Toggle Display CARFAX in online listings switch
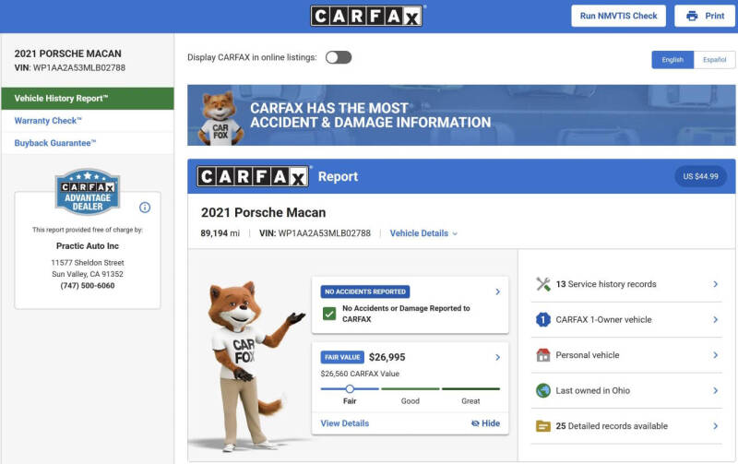The width and height of the screenshot is (738, 464). (x=339, y=57)
